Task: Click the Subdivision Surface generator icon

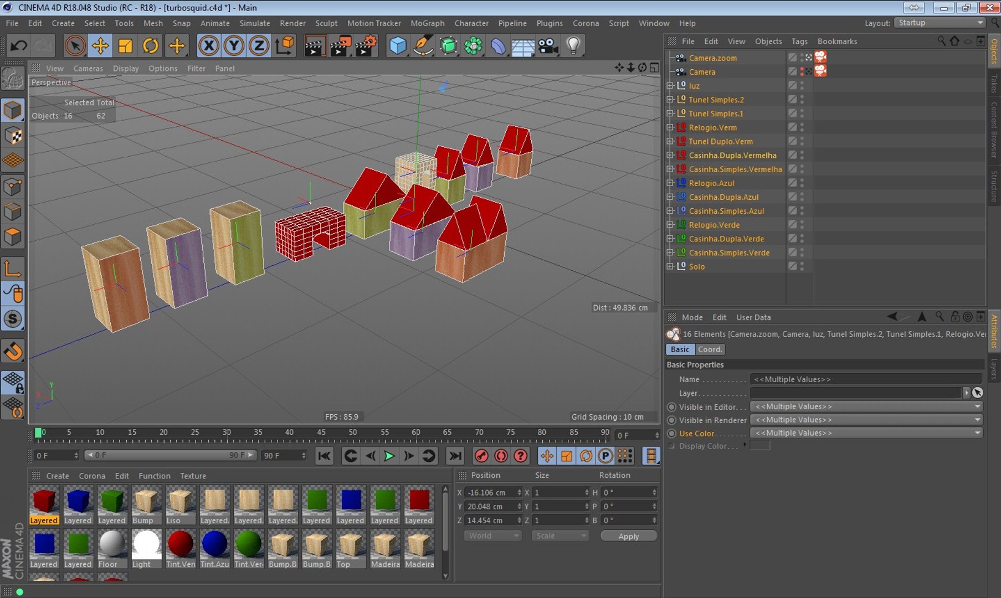Action: [448, 45]
